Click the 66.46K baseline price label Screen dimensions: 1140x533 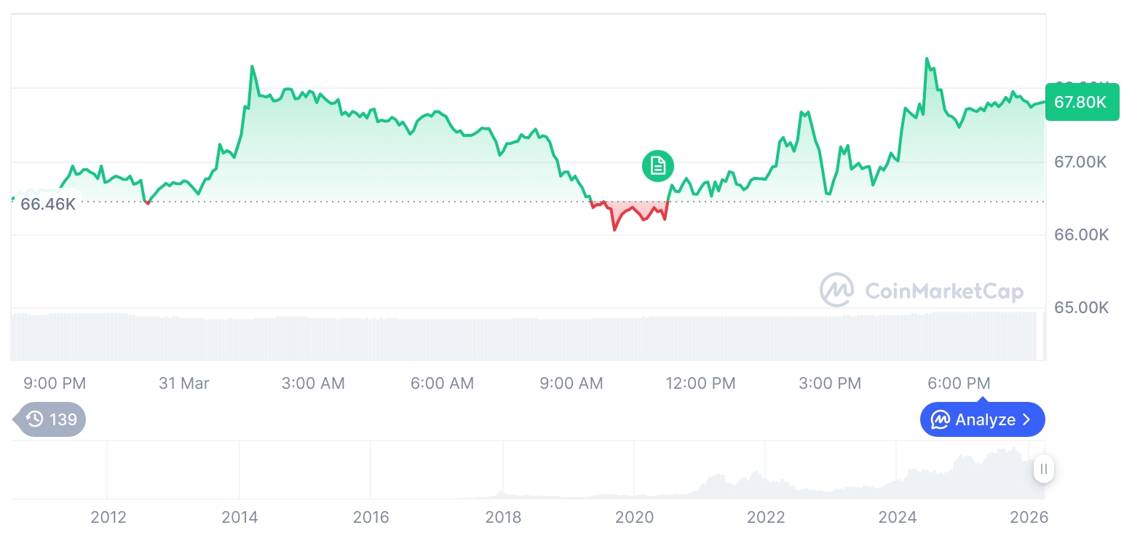point(47,204)
